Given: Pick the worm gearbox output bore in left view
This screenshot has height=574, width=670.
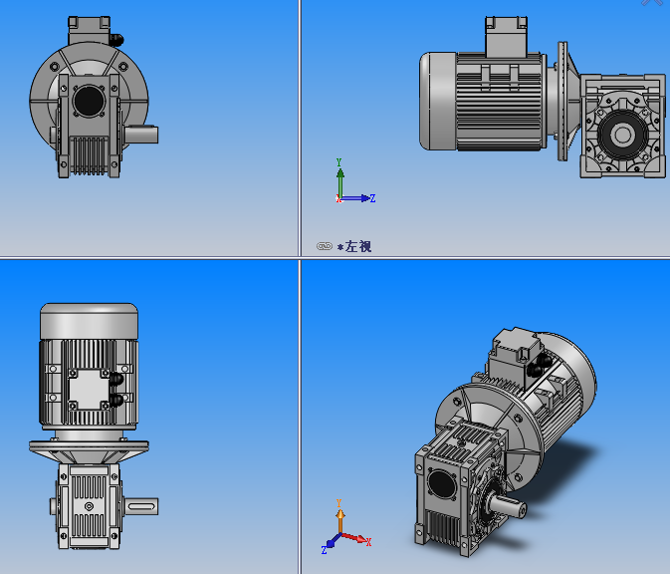Looking at the screenshot, I should [624, 133].
